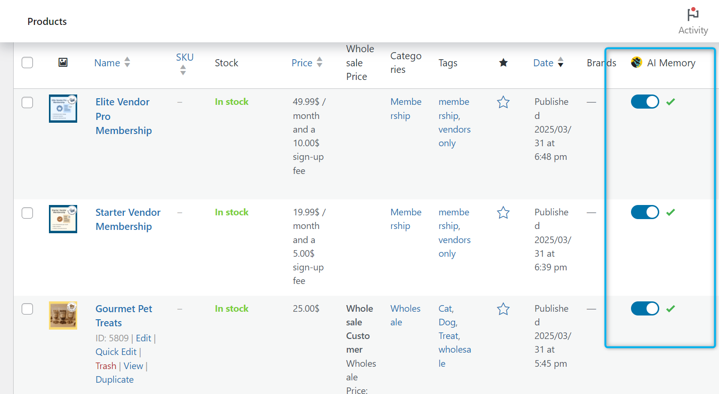Image resolution: width=719 pixels, height=394 pixels.
Task: Toggle AI Memory for Elite Vendor Pro Membership
Action: (645, 102)
